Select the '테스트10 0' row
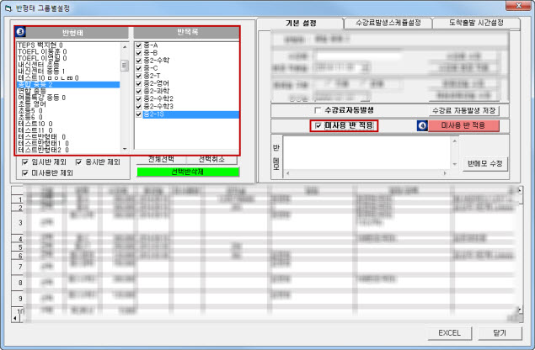Image resolution: width=535 pixels, height=350 pixels. (x=68, y=124)
